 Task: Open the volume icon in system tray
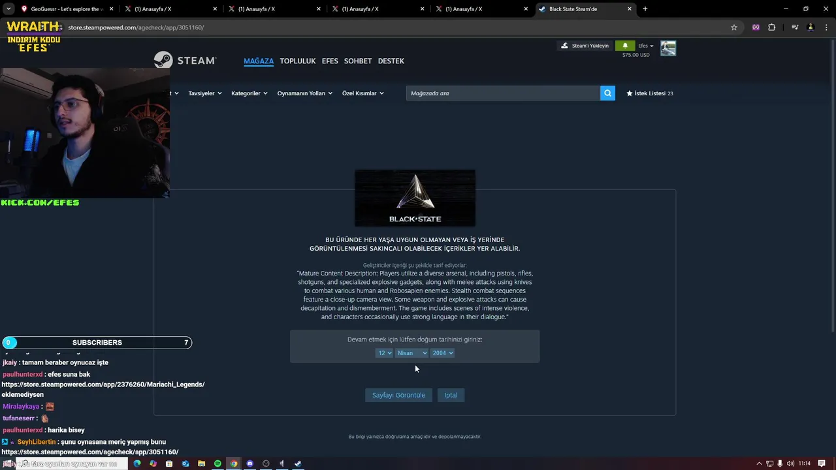792,463
